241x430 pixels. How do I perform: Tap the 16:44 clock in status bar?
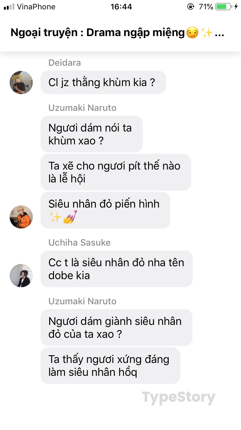click(x=121, y=6)
